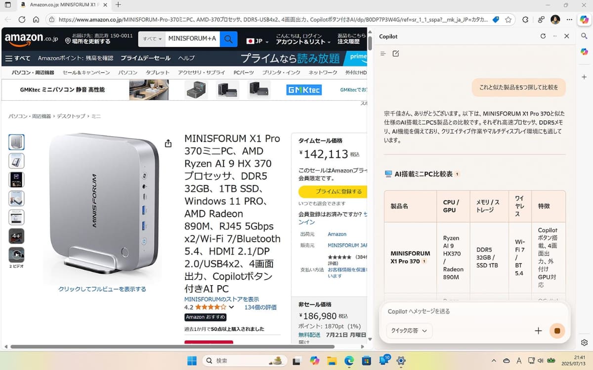The image size is (593, 370).
Task: Select パソコン・周辺機器 category tab
Action: 33,73
